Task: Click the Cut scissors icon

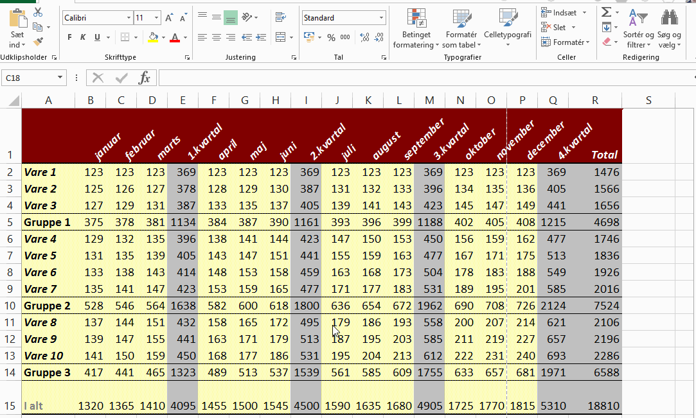Action: (37, 13)
